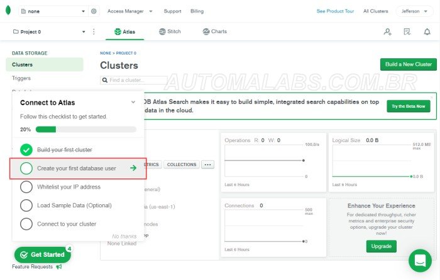Click Try the Beta Now button

(x=409, y=106)
